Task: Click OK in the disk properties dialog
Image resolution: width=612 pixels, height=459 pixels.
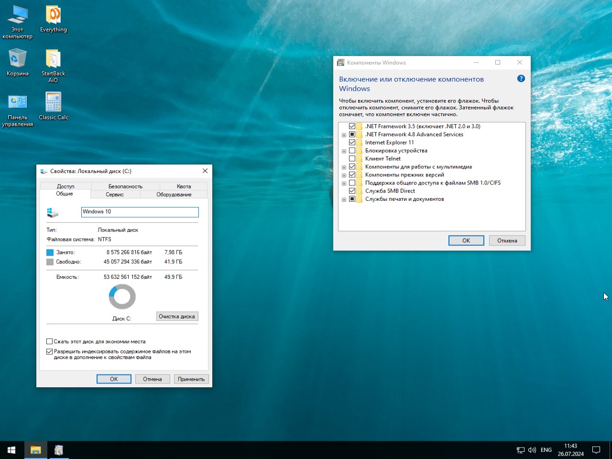Action: point(114,379)
